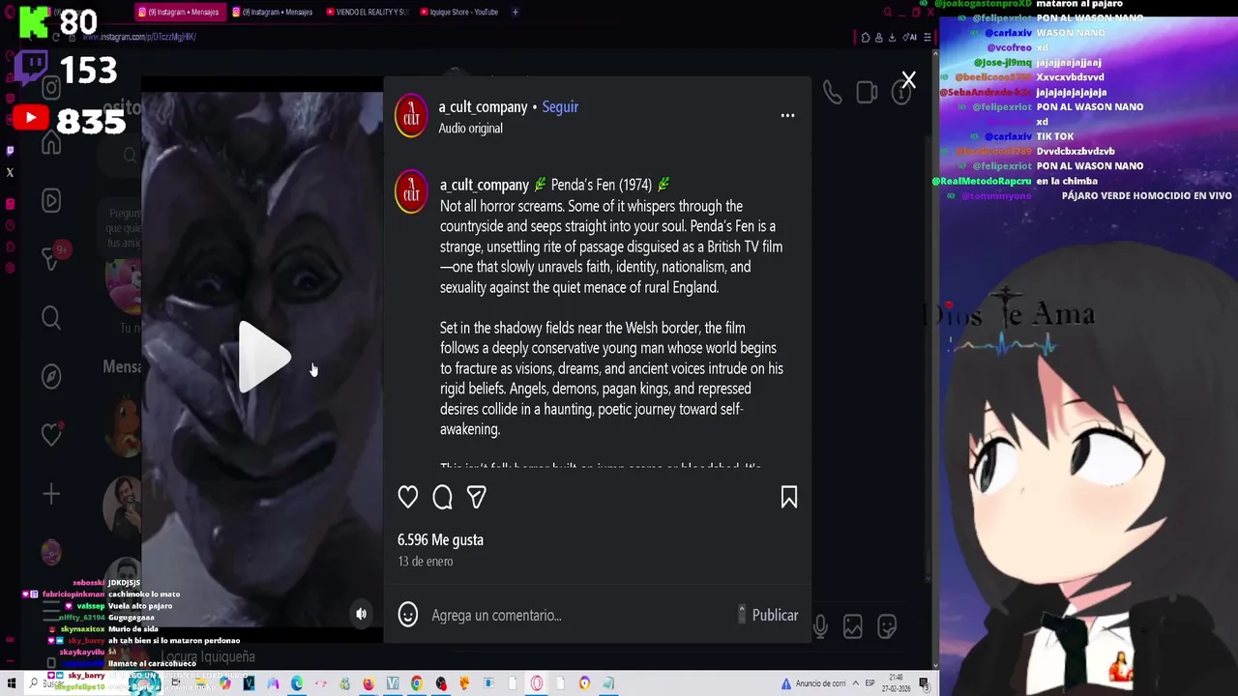Start an audio call in chat header

tap(832, 92)
